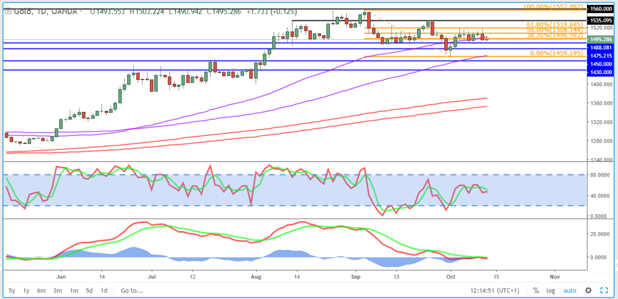Click the 1320.000 price scale value
Viewport: 618px width, 299px height.
pyautogui.click(x=602, y=122)
